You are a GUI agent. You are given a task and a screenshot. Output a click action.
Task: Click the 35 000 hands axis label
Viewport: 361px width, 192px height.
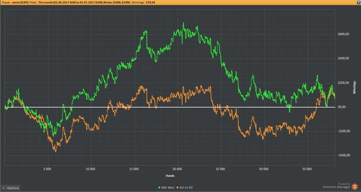click(307, 169)
